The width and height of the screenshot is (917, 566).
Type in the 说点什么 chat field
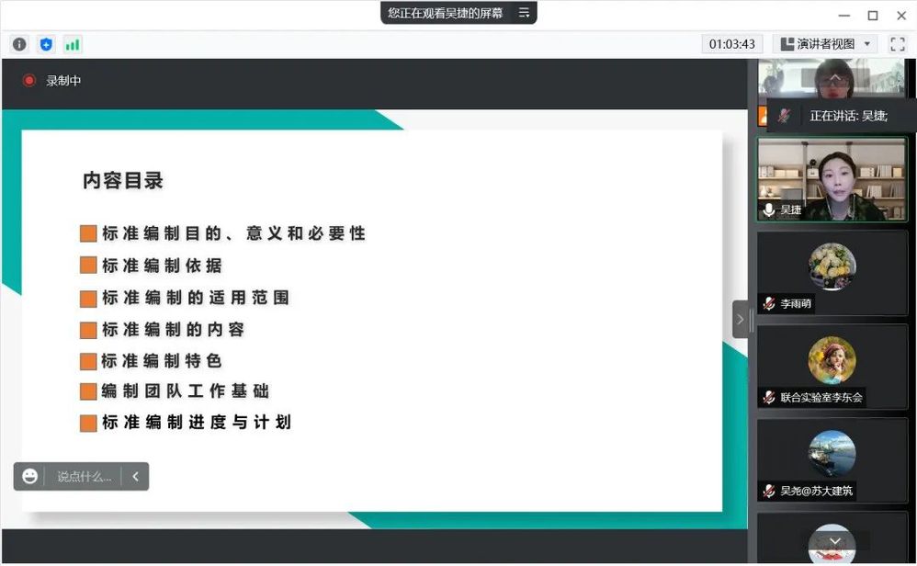pos(84,476)
